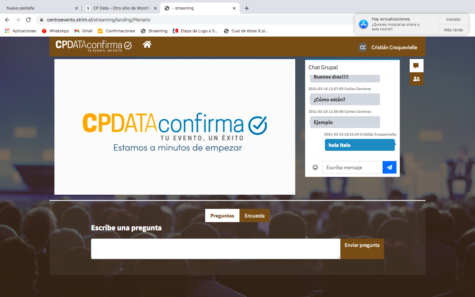
Task: Click timestamp 2021-03-10 11:57:58 Carlos Cavieres
Action: pyautogui.click(x=340, y=89)
